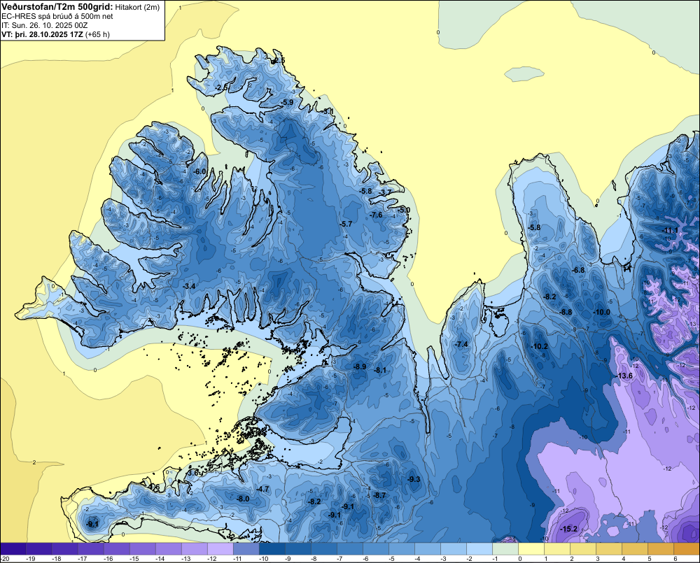Select the dark blue legend swatch at -10
The image size is (700, 563).
click(272, 549)
